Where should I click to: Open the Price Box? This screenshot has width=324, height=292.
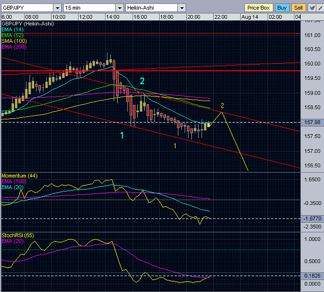pyautogui.click(x=259, y=8)
